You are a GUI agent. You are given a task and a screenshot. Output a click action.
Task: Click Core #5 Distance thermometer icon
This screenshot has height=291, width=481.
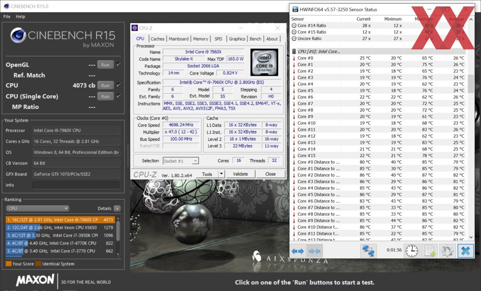294,194
